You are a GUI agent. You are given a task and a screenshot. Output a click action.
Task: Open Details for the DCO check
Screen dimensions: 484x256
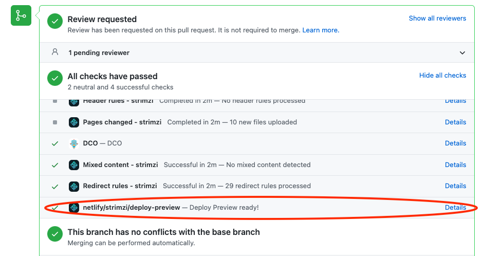click(455, 143)
